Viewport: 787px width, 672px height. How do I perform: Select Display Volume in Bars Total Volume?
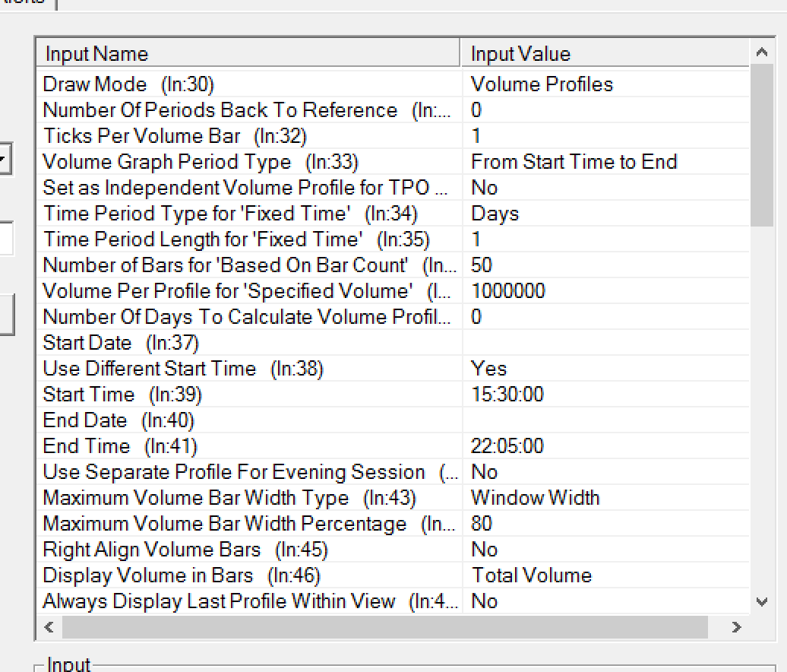[531, 575]
